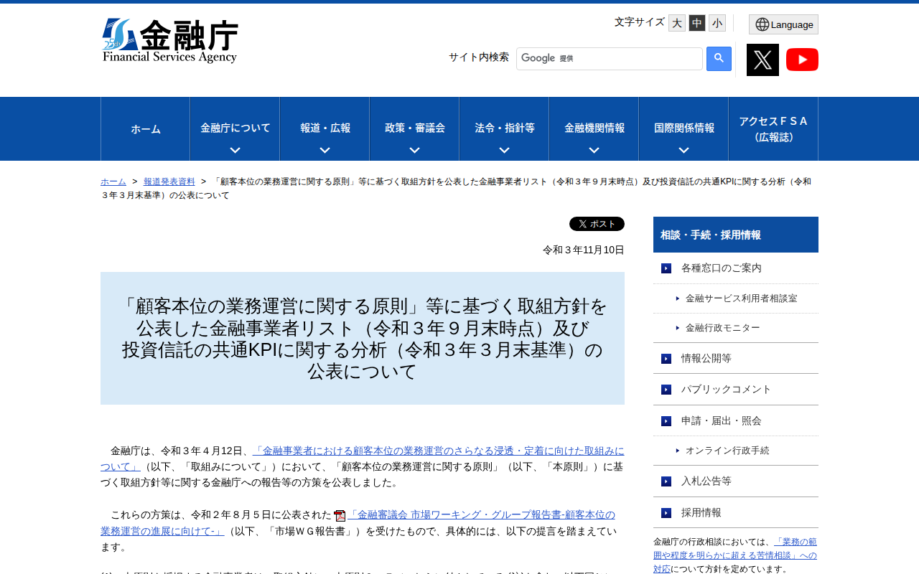919x574 pixels.
Task: Click the globe Language button
Action: (x=783, y=24)
